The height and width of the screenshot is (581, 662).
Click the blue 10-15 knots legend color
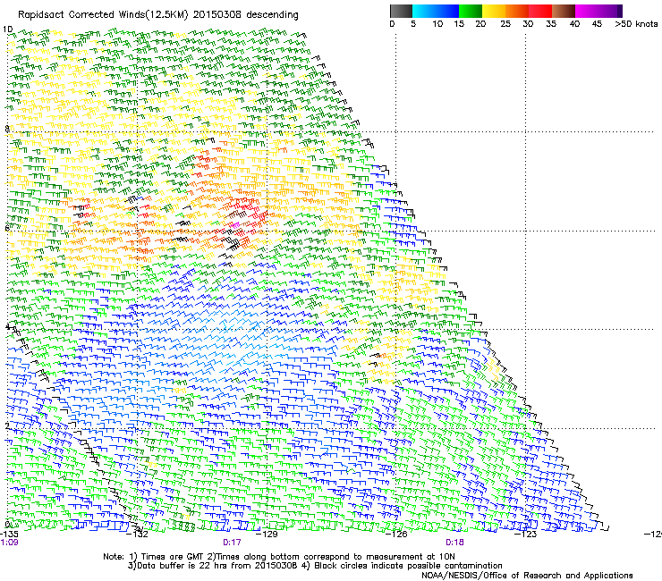[447, 11]
